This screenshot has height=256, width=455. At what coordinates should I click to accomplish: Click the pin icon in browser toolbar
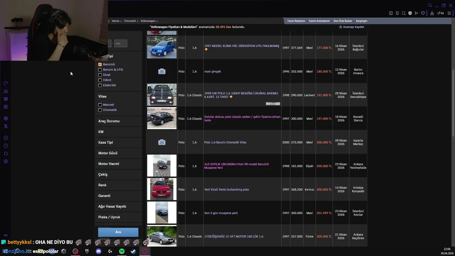click(x=397, y=13)
